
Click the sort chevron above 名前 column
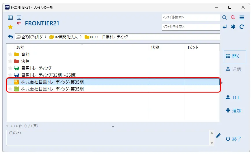pos(81,45)
